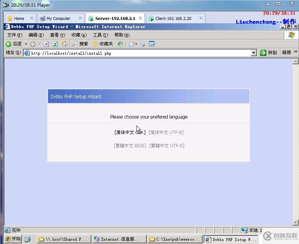Screen dimensions: 299x244
Task: Close the Client-192.168.2.20 tab
Action: pos(201,18)
